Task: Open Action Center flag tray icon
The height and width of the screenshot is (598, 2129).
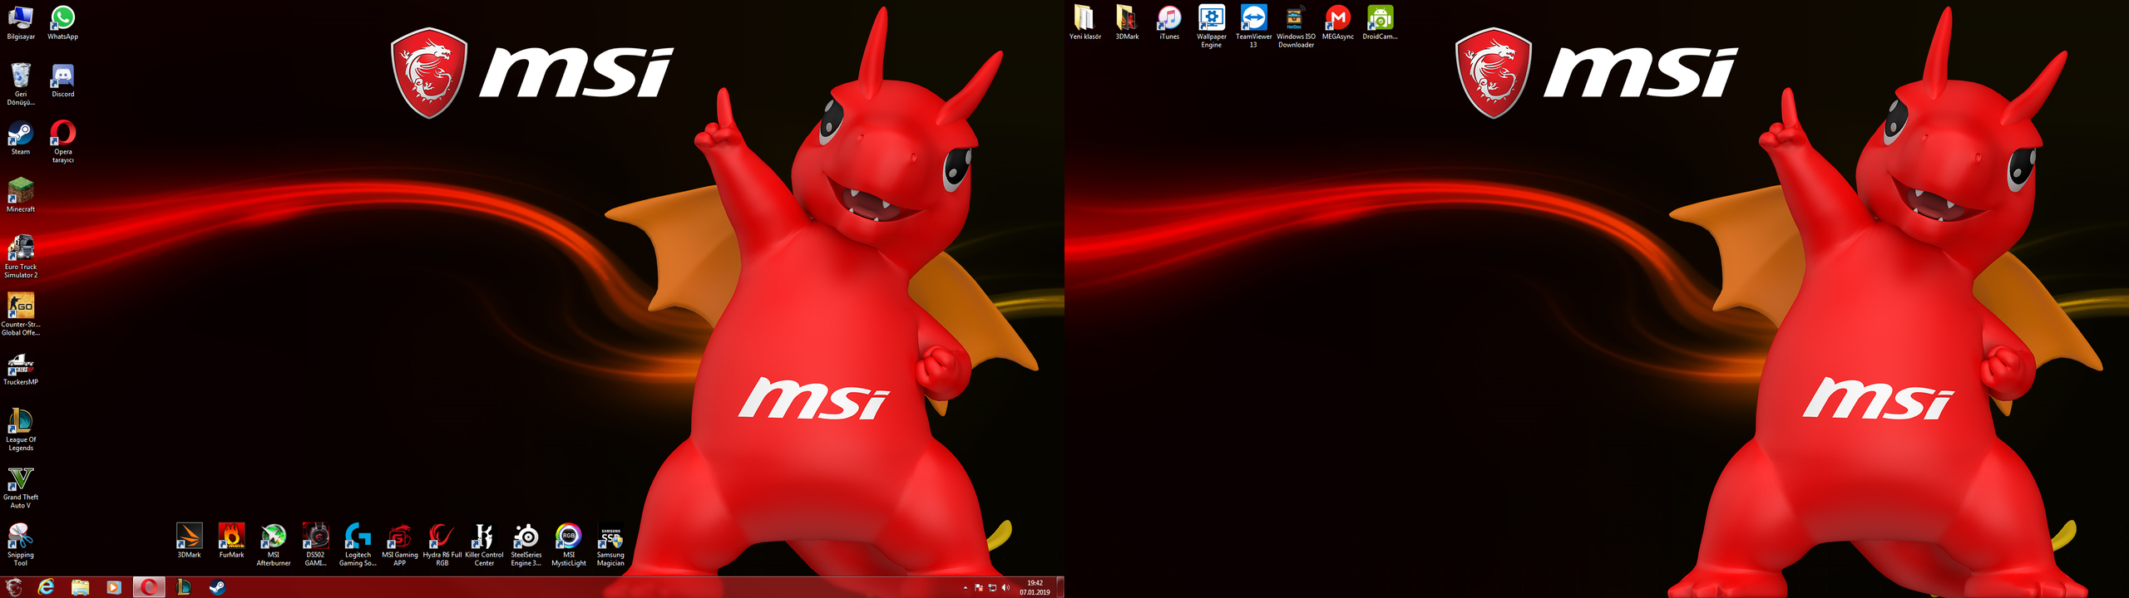Action: pyautogui.click(x=979, y=588)
